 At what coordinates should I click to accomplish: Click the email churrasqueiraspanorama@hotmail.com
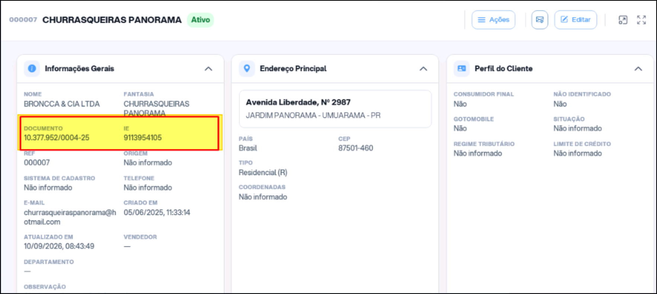tap(70, 217)
